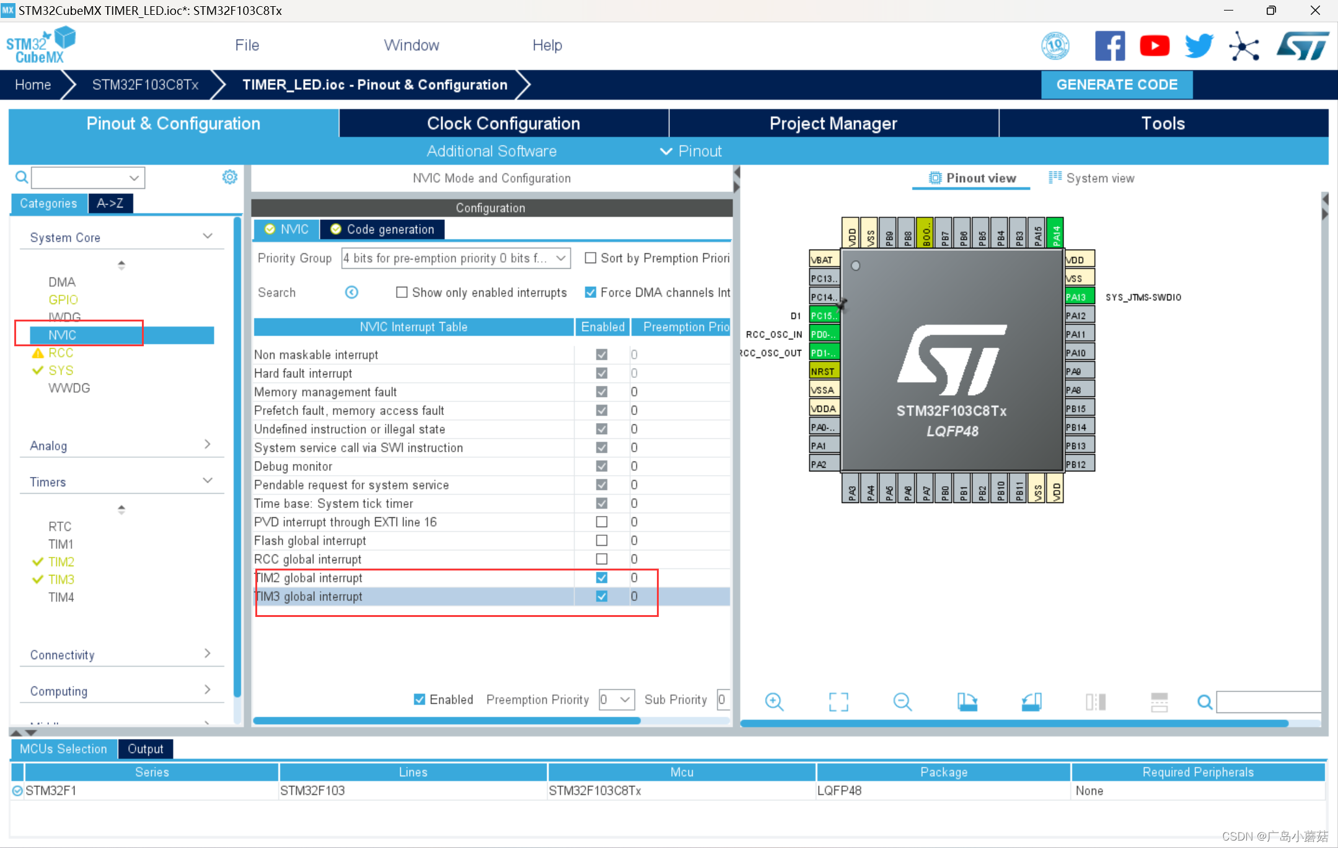This screenshot has width=1338, height=848.
Task: Go to Home breadcrumb
Action: (33, 85)
